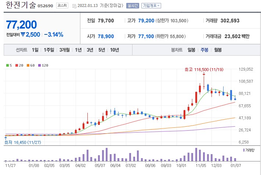The height and width of the screenshot is (175, 261).
Task: Click the 실시간 real-time button
Action: [x=133, y=5]
